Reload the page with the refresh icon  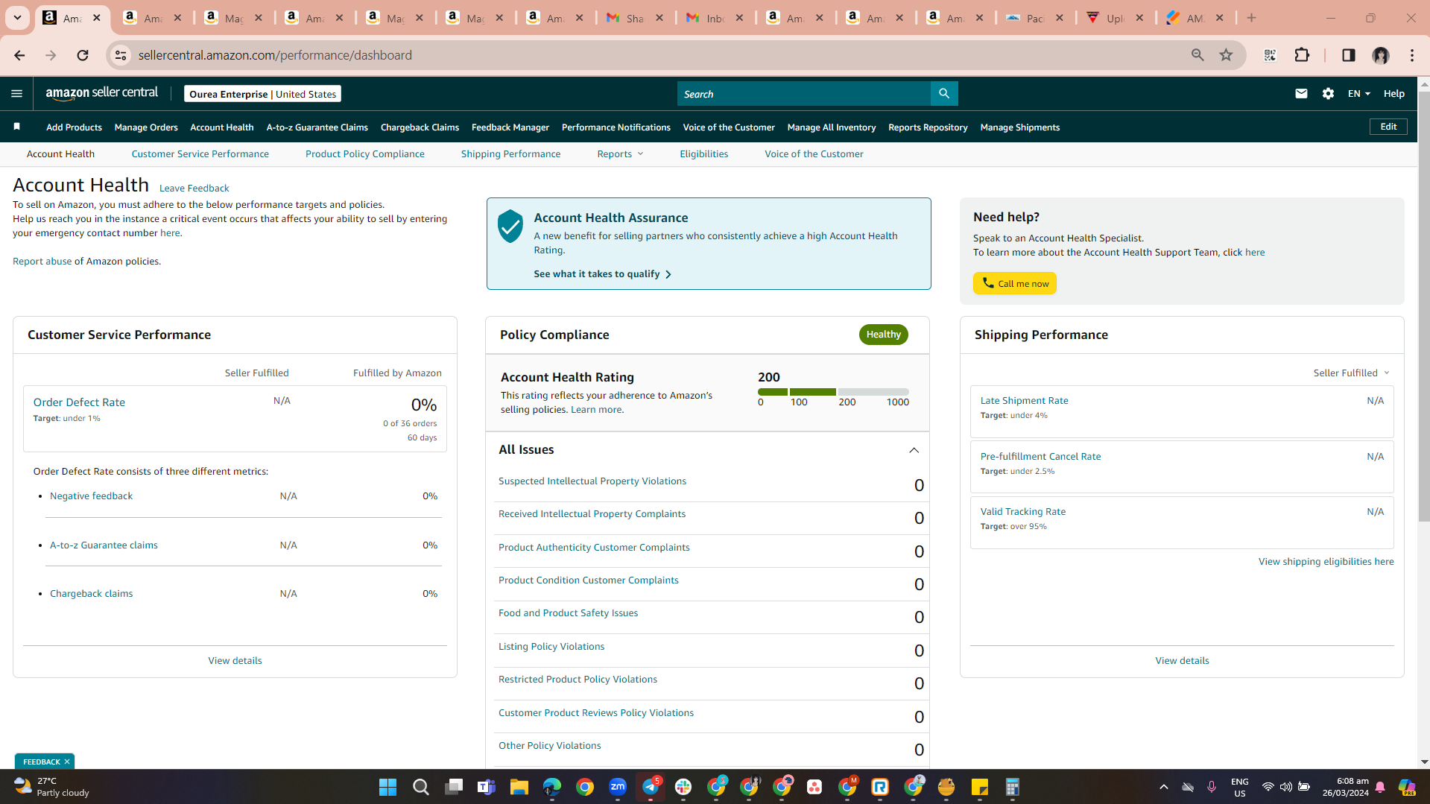coord(83,55)
